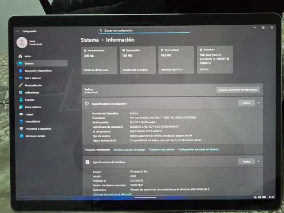Viewport: 284px width, 213px height.
Task: Focus the Buscar una configuración search box
Action: pos(146,31)
